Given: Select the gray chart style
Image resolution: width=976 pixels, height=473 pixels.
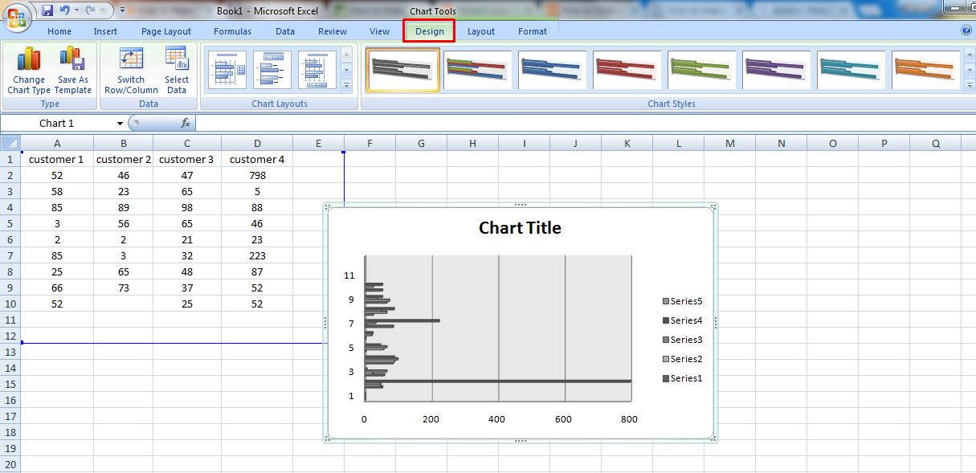Looking at the screenshot, I should point(403,70).
